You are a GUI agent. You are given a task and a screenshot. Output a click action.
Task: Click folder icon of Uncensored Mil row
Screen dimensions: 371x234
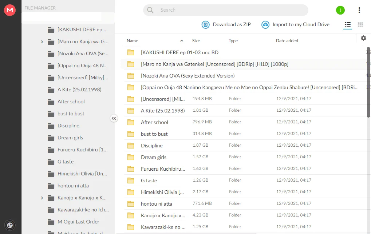click(131, 99)
